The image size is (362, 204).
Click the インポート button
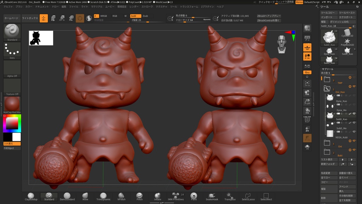[x=329, y=17]
